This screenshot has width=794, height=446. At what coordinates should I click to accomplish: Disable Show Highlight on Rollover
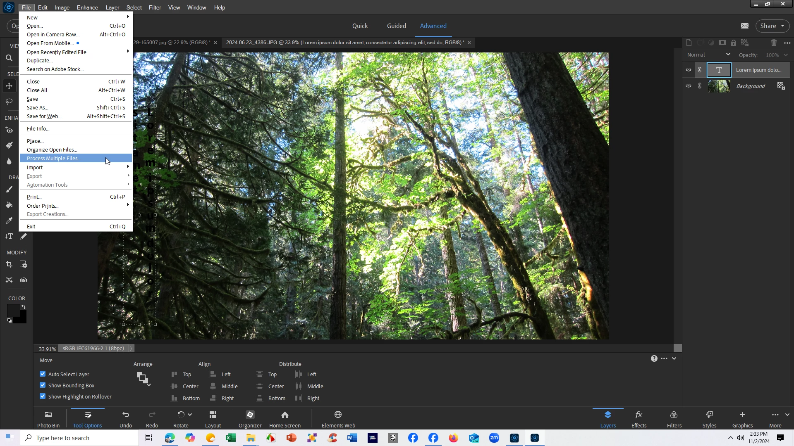click(43, 396)
